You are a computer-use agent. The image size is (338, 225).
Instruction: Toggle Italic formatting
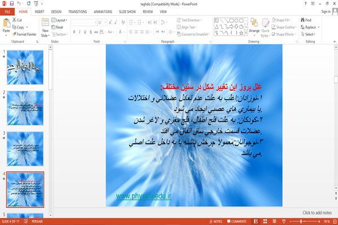tap(79, 32)
